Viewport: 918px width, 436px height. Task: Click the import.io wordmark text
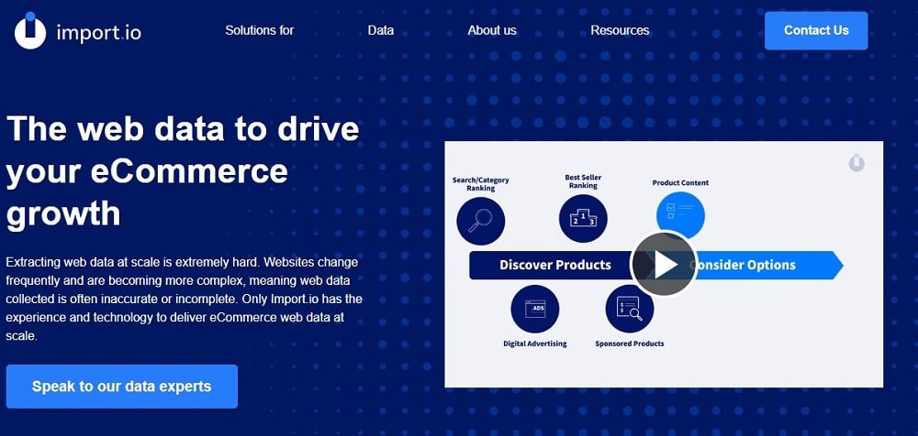(99, 33)
